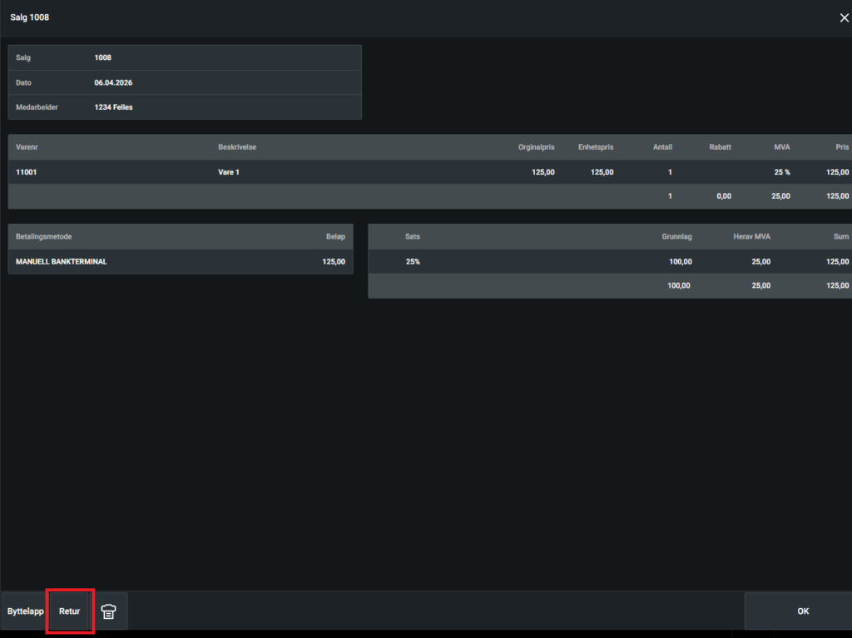The height and width of the screenshot is (638, 852).
Task: Click the Beskrivelse column header
Action: tap(237, 147)
